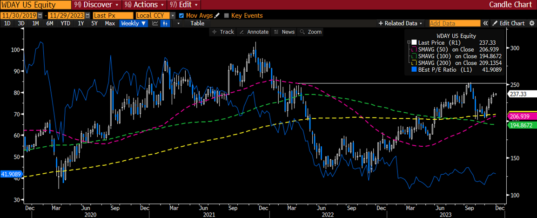Open the Local CCY dropdown arrow

(x=173, y=15)
